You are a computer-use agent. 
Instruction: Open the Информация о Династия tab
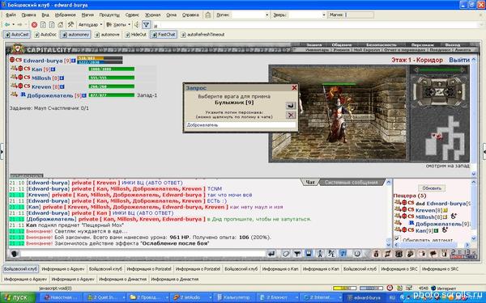[122, 280]
